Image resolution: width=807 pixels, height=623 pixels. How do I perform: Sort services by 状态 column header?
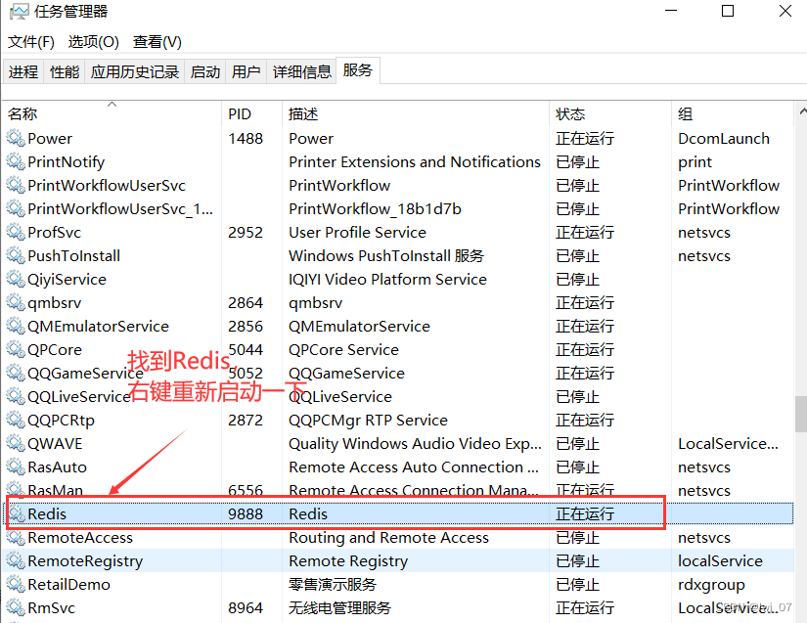570,114
